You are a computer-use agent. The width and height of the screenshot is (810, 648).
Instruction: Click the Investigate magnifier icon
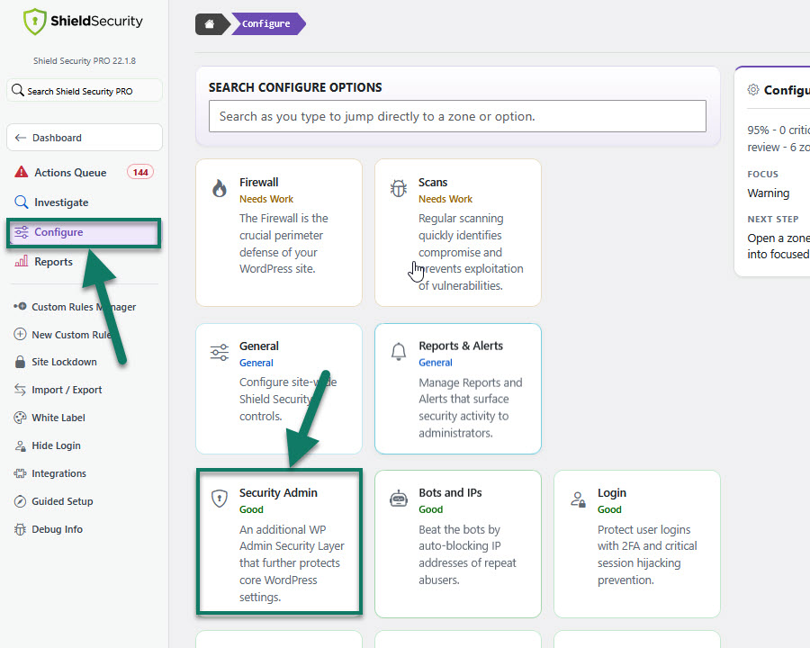click(22, 202)
